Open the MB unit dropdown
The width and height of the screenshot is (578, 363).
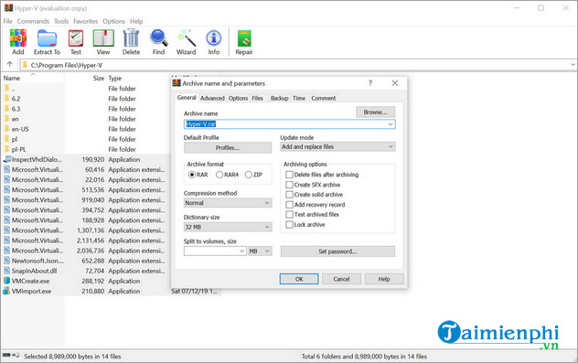point(261,251)
